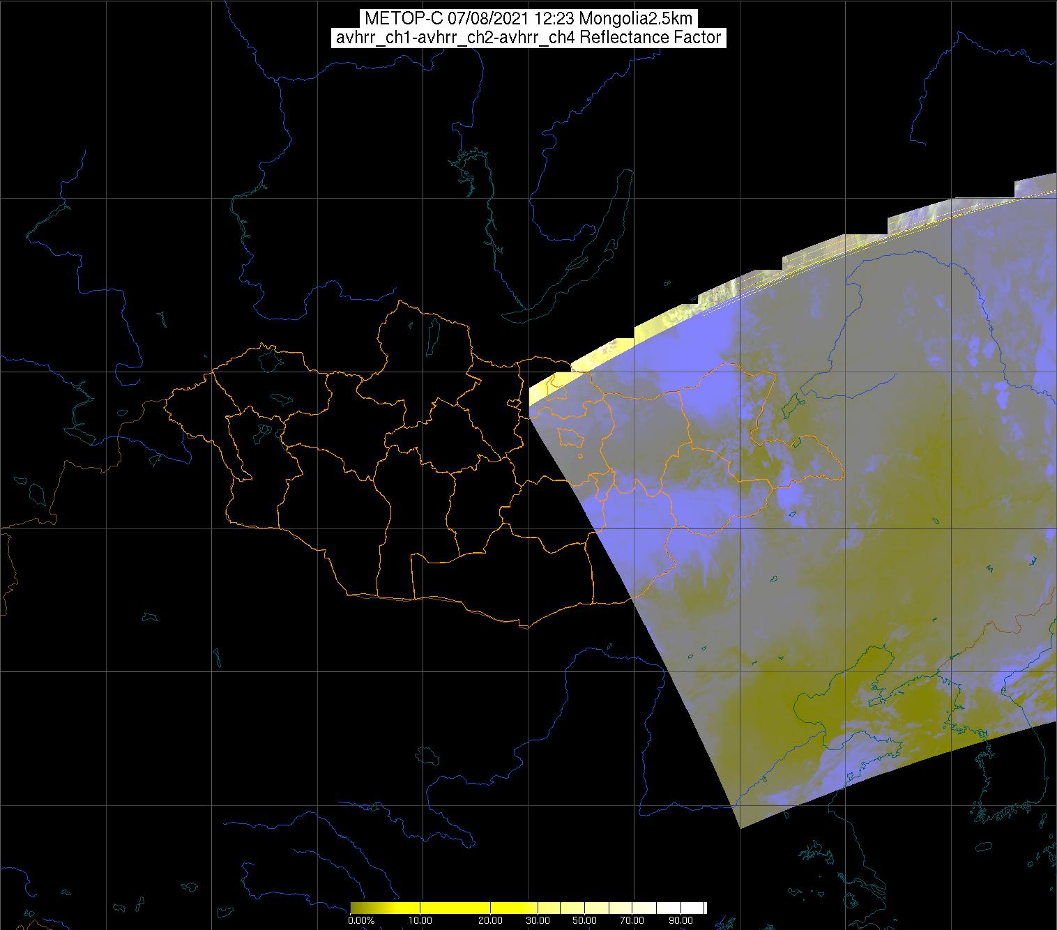Click the avhrr_ch1-avhrr_ch2-avhrr_ch4 Reflectance Factor caption
This screenshot has width=1057, height=930.
click(528, 38)
